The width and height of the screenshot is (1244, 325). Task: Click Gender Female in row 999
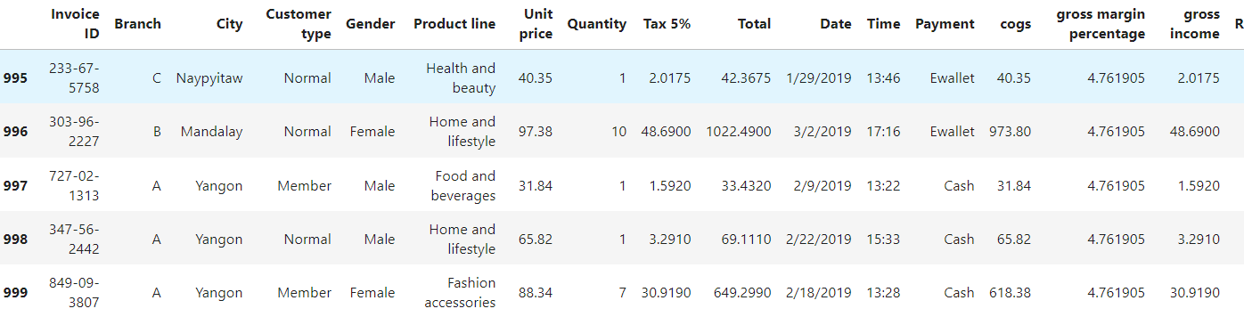point(372,292)
